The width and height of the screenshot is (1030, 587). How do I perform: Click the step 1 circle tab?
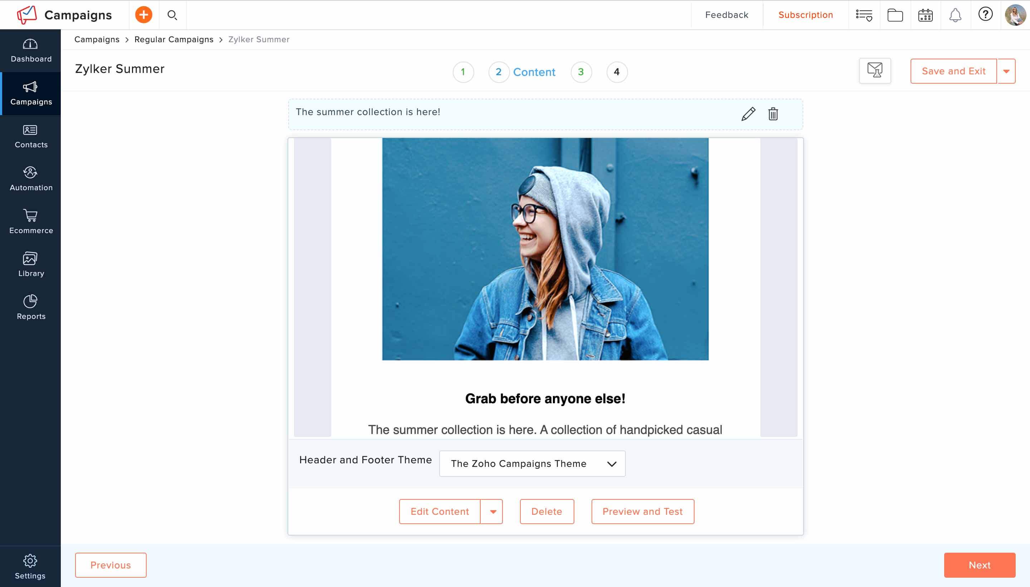click(x=463, y=71)
